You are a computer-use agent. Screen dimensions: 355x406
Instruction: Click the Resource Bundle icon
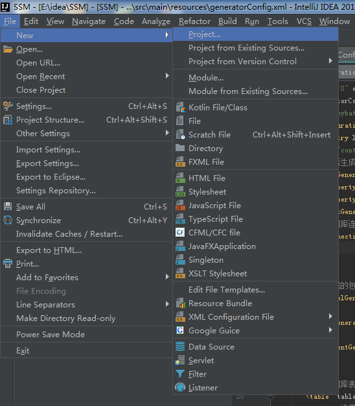pyautogui.click(x=180, y=303)
